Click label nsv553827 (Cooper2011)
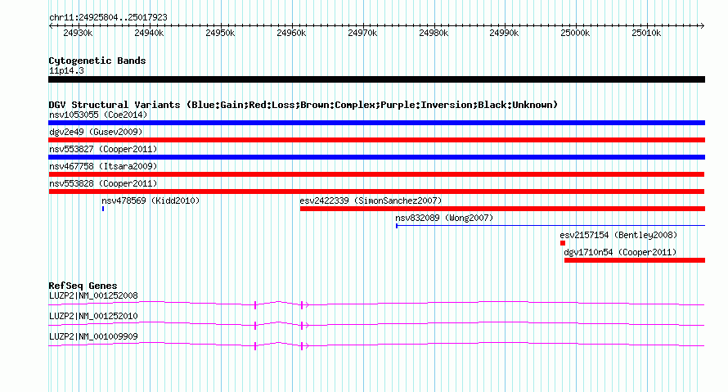Image resolution: width=728 pixels, height=392 pixels. pos(103,149)
